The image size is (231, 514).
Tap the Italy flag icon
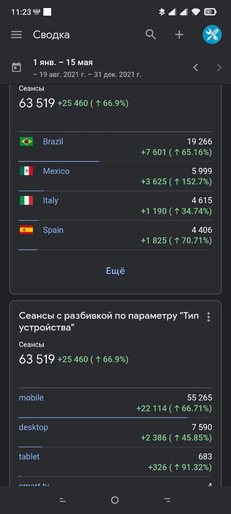tap(26, 200)
